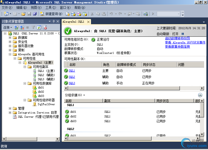Open the empty toolbar combo box
Viewport: 208px width, 150px height.
pyautogui.click(x=168, y=14)
